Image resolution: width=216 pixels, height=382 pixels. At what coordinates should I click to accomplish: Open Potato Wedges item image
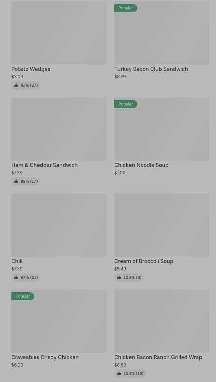click(59, 33)
